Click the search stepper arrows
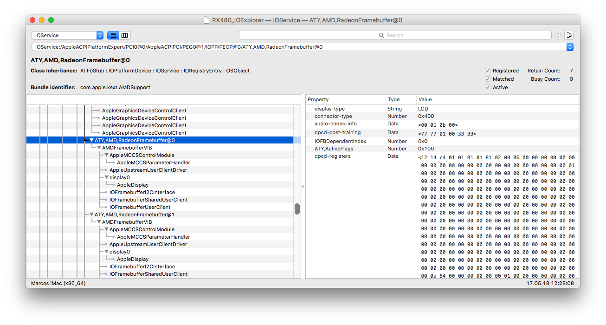 pos(558,35)
